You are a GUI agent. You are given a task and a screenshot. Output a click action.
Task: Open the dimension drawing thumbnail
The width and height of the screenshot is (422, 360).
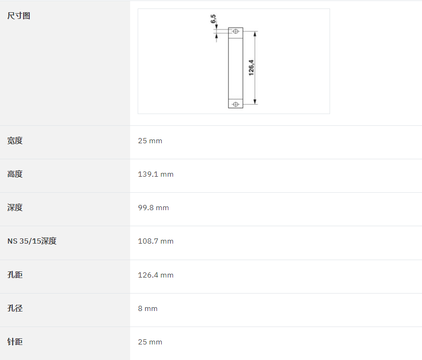pos(233,61)
